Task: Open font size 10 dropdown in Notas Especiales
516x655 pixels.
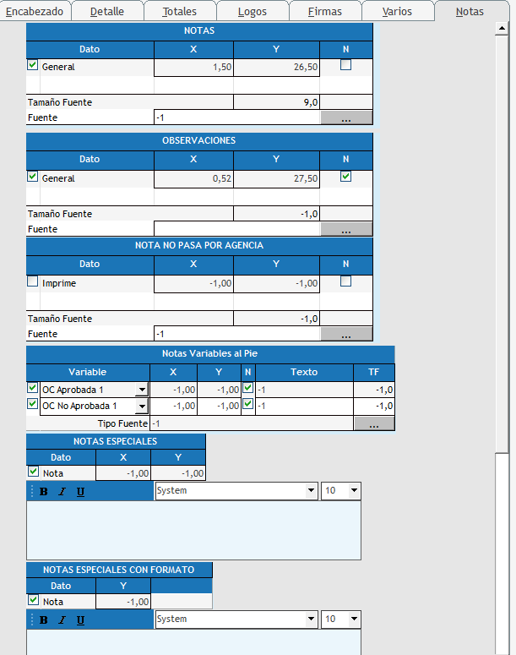Action: coord(354,491)
